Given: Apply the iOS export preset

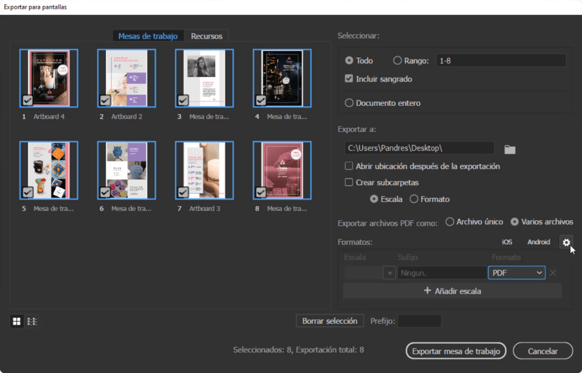Looking at the screenshot, I should tap(507, 242).
